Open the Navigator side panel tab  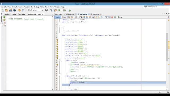2,20
